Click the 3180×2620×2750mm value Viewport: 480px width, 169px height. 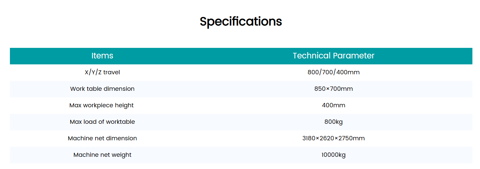coord(333,138)
